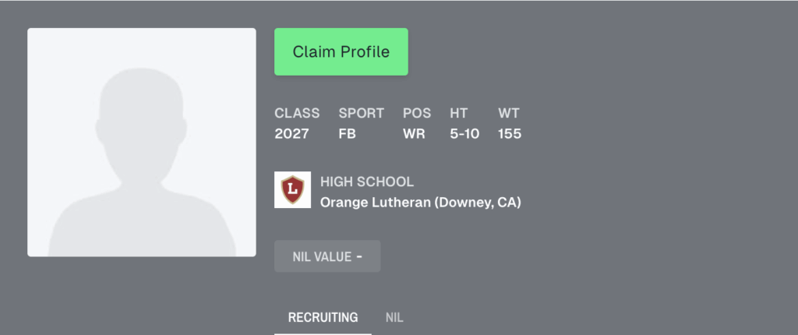
Task: Select the 5-10 height value
Action: (x=464, y=134)
